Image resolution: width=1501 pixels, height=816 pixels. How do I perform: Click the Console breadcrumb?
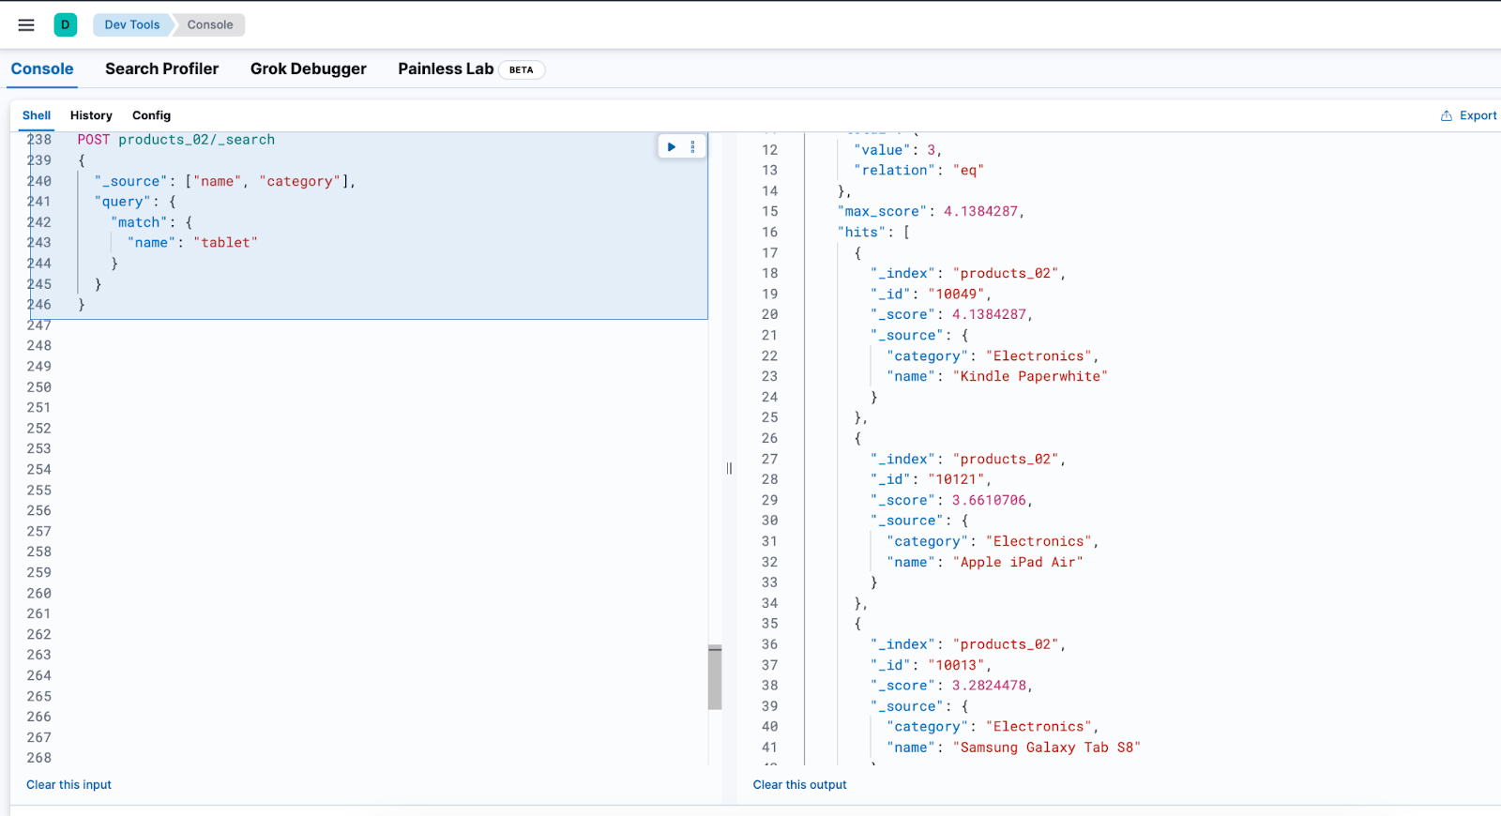[x=209, y=25]
